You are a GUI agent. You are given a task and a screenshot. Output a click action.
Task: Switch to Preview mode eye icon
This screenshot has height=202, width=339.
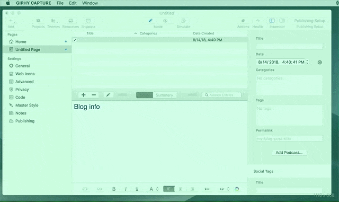[165, 21]
